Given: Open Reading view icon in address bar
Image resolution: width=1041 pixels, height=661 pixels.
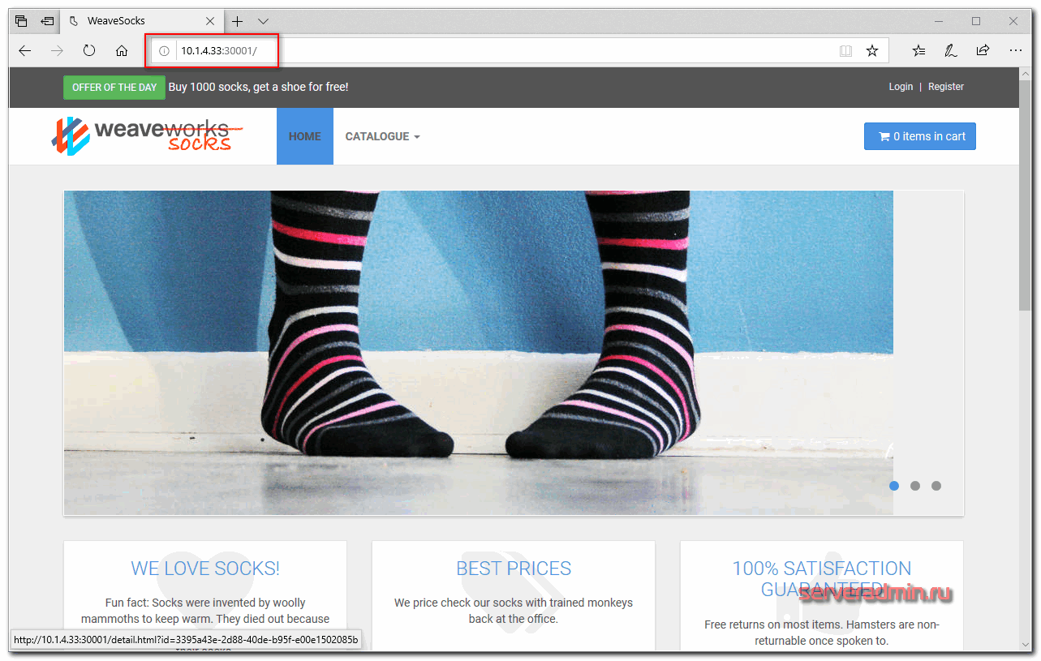Looking at the screenshot, I should point(845,50).
